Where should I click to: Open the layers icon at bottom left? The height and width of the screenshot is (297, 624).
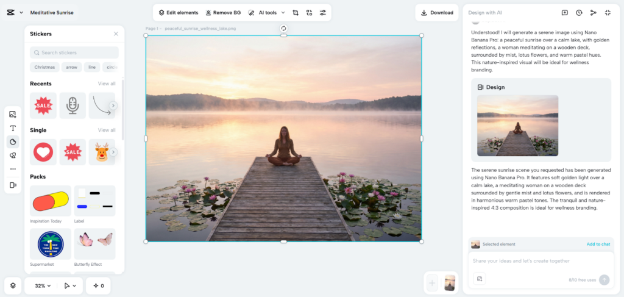click(13, 285)
